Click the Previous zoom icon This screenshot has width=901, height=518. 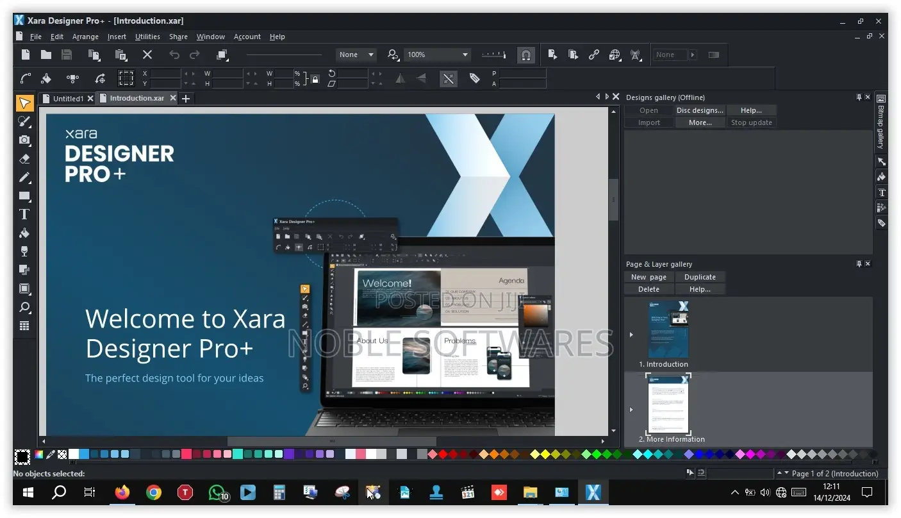(x=393, y=55)
